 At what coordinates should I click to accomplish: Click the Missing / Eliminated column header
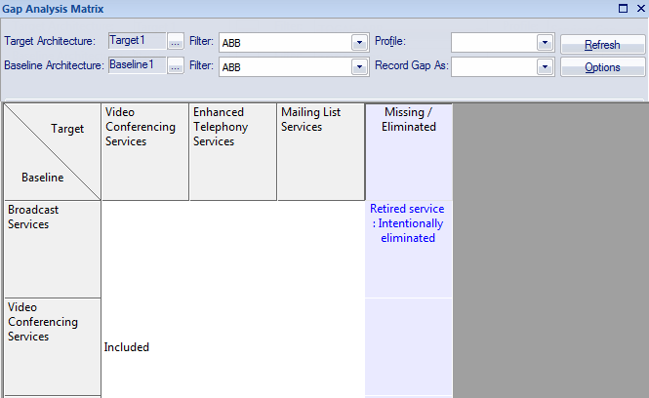click(409, 151)
